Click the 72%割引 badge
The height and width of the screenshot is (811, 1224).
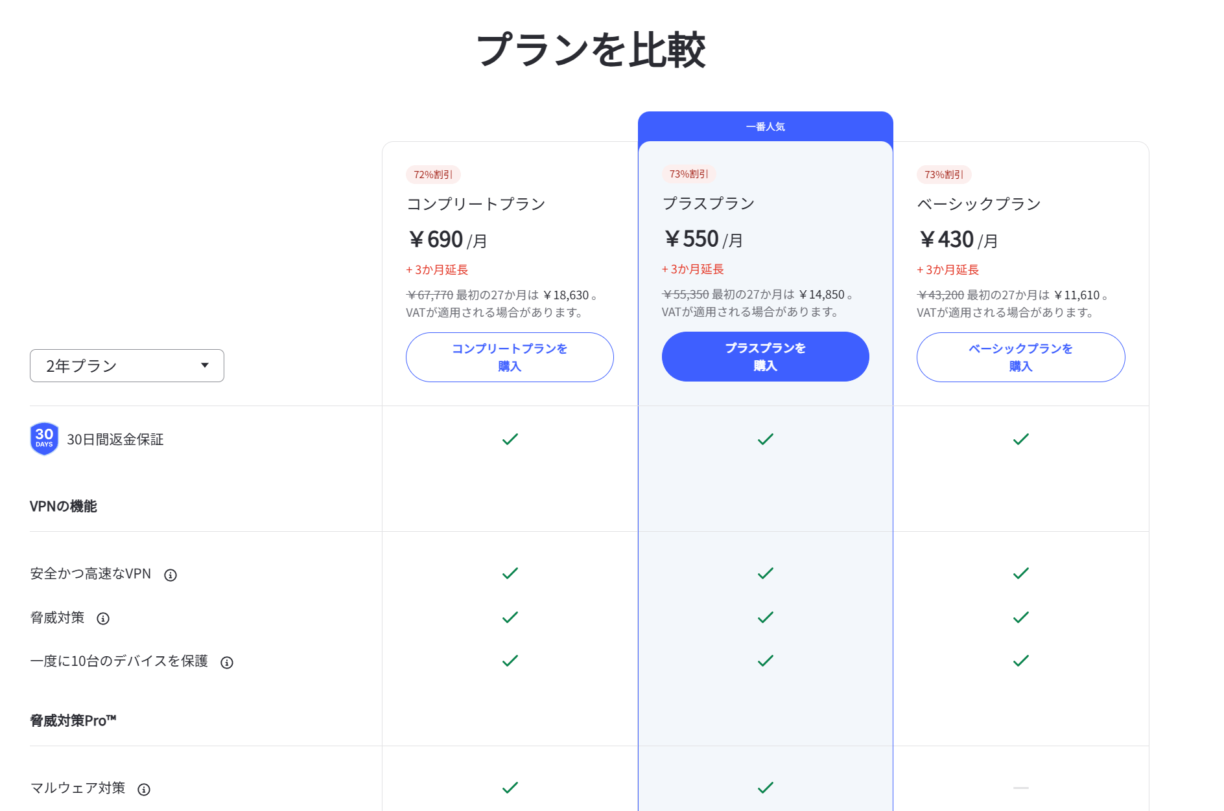(433, 175)
